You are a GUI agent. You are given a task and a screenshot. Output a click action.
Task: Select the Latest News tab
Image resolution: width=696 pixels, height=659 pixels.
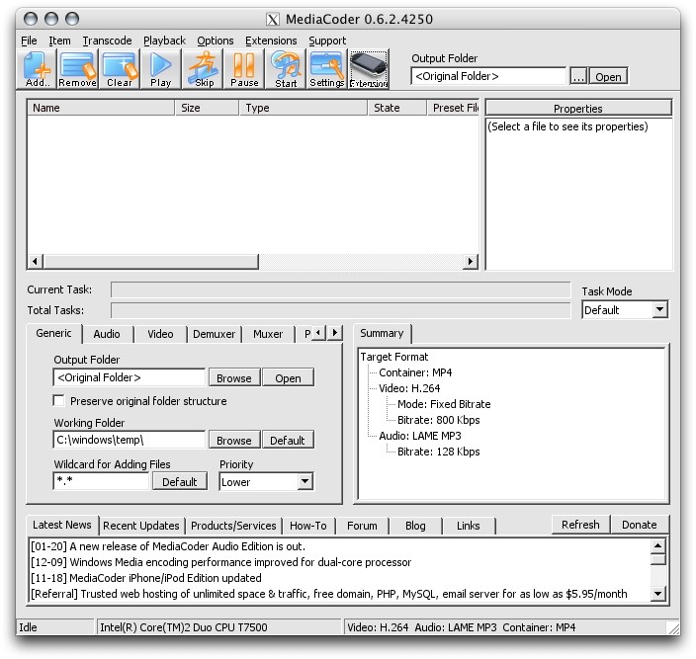tap(62, 525)
